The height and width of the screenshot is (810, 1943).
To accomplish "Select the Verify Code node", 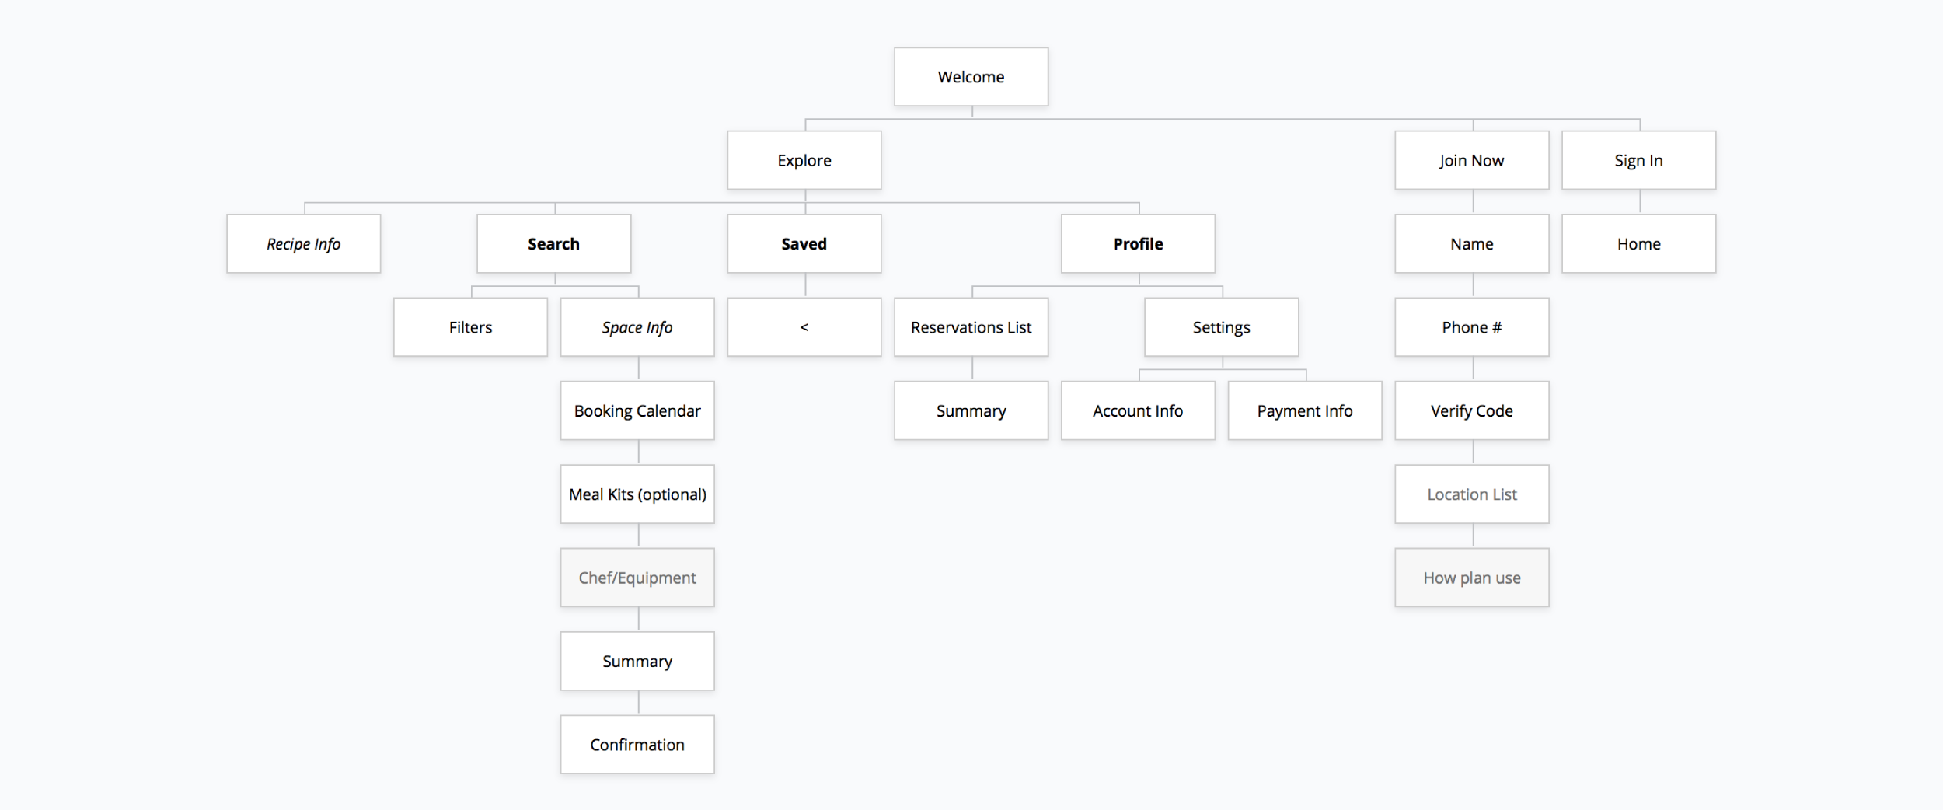I will point(1471,410).
